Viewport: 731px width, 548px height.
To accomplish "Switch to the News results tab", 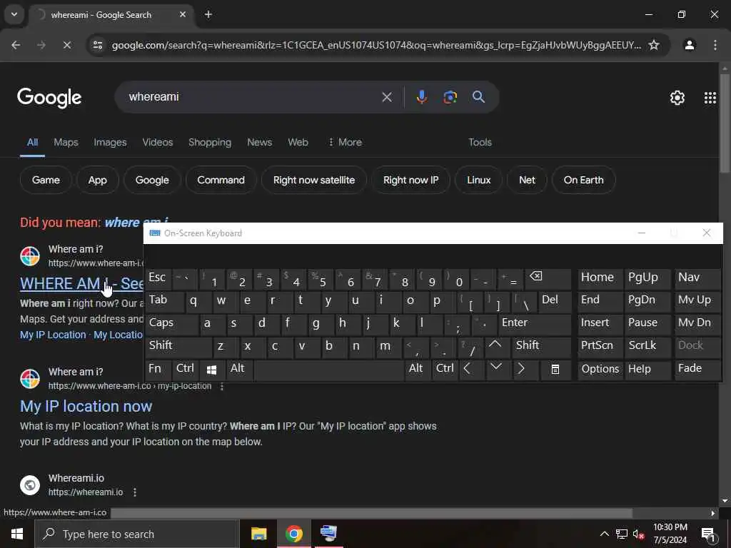I will pos(259,142).
